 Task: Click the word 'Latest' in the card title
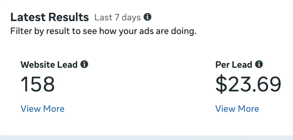pos(28,17)
